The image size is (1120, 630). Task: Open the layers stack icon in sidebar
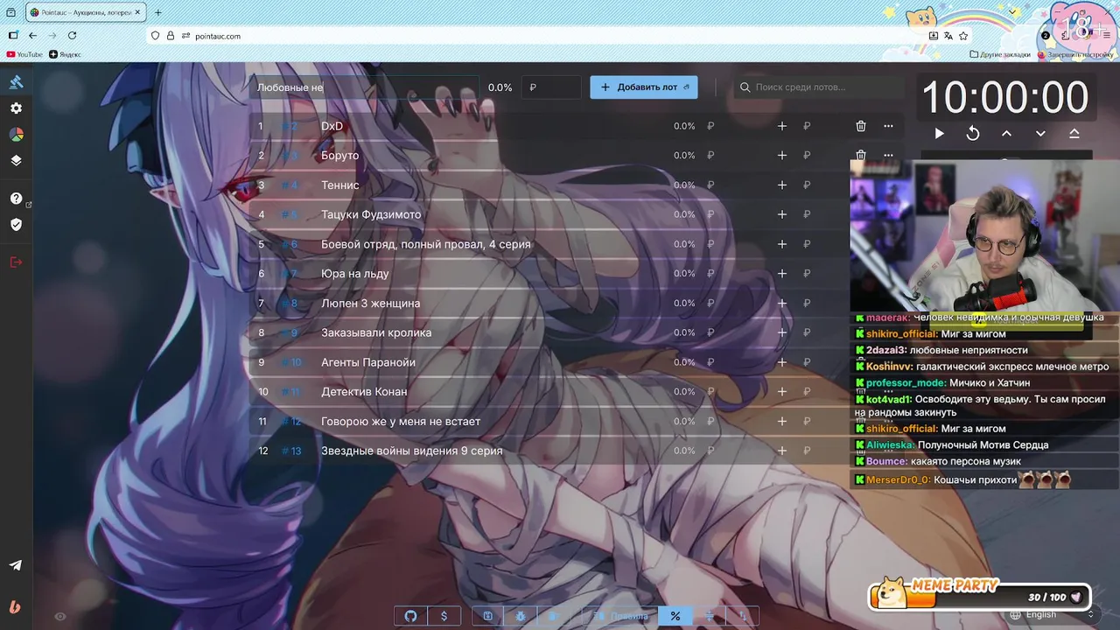(x=16, y=161)
